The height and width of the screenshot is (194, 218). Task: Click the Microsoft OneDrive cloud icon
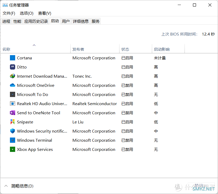(x=13, y=85)
